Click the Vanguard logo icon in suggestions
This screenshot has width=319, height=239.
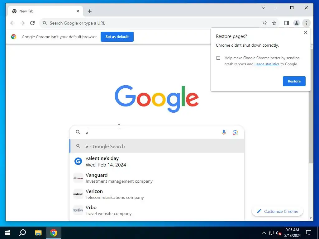(x=78, y=178)
